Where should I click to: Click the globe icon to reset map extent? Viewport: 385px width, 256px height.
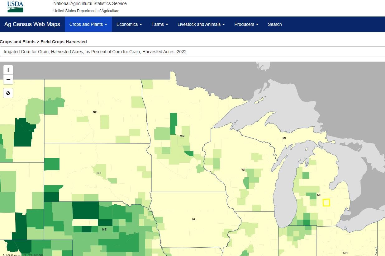pos(8,93)
